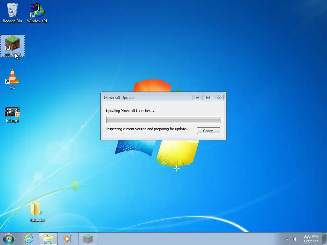
Task: Select the haha lol folder
Action: pos(37,212)
